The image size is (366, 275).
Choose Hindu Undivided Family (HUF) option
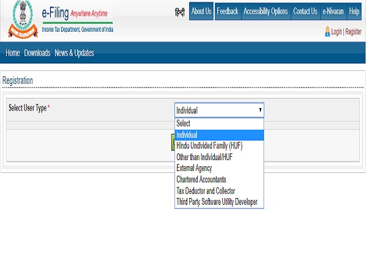[x=219, y=146]
